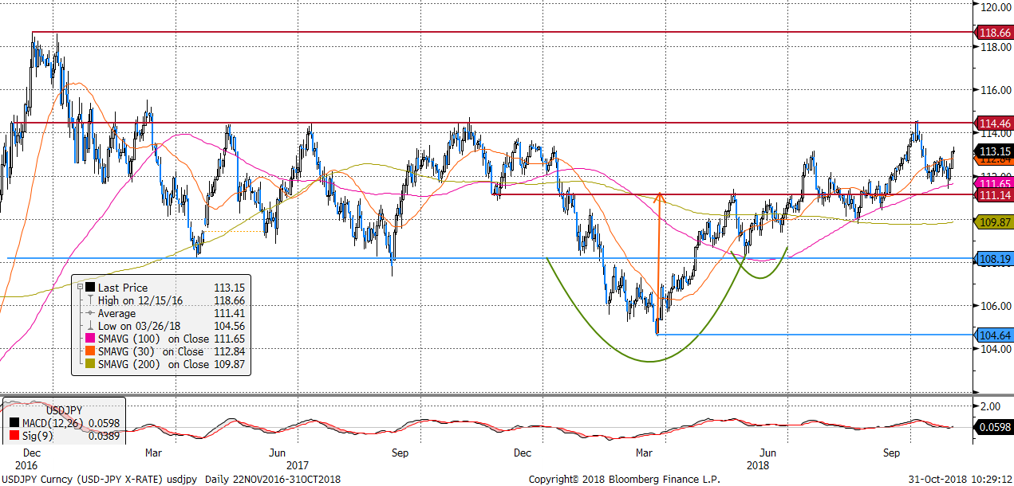Click the 111.14 red price tag
This screenshot has width=1014, height=486.
994,194
